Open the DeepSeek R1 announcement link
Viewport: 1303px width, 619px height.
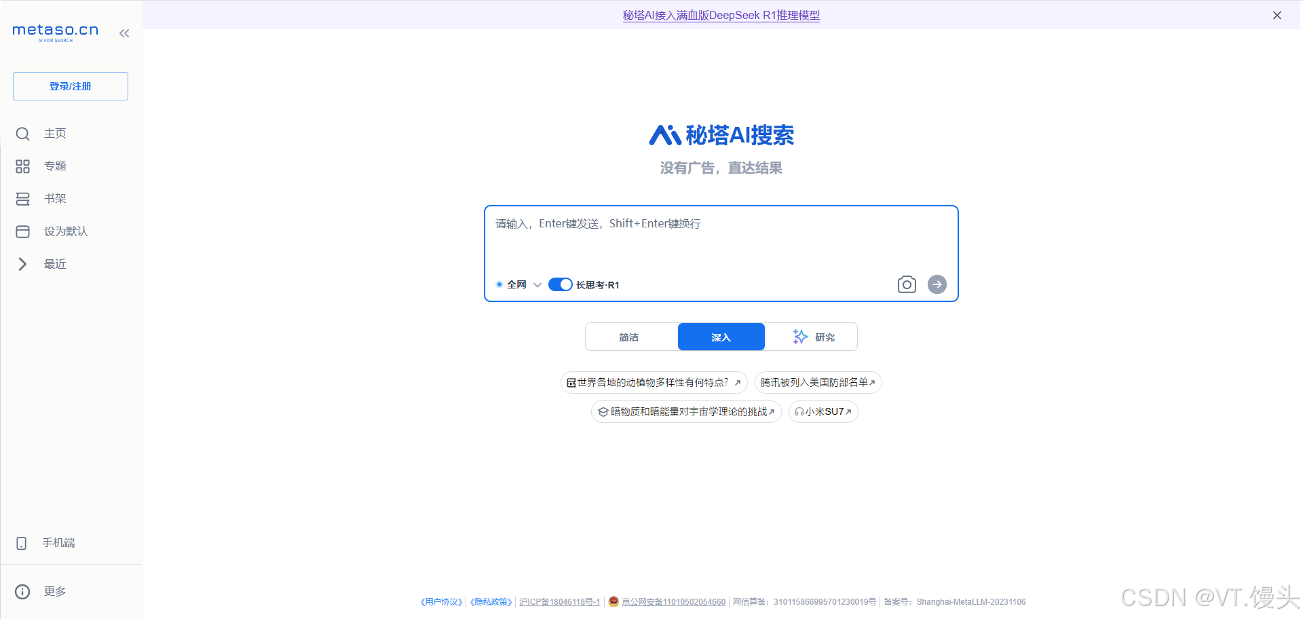pyautogui.click(x=721, y=15)
